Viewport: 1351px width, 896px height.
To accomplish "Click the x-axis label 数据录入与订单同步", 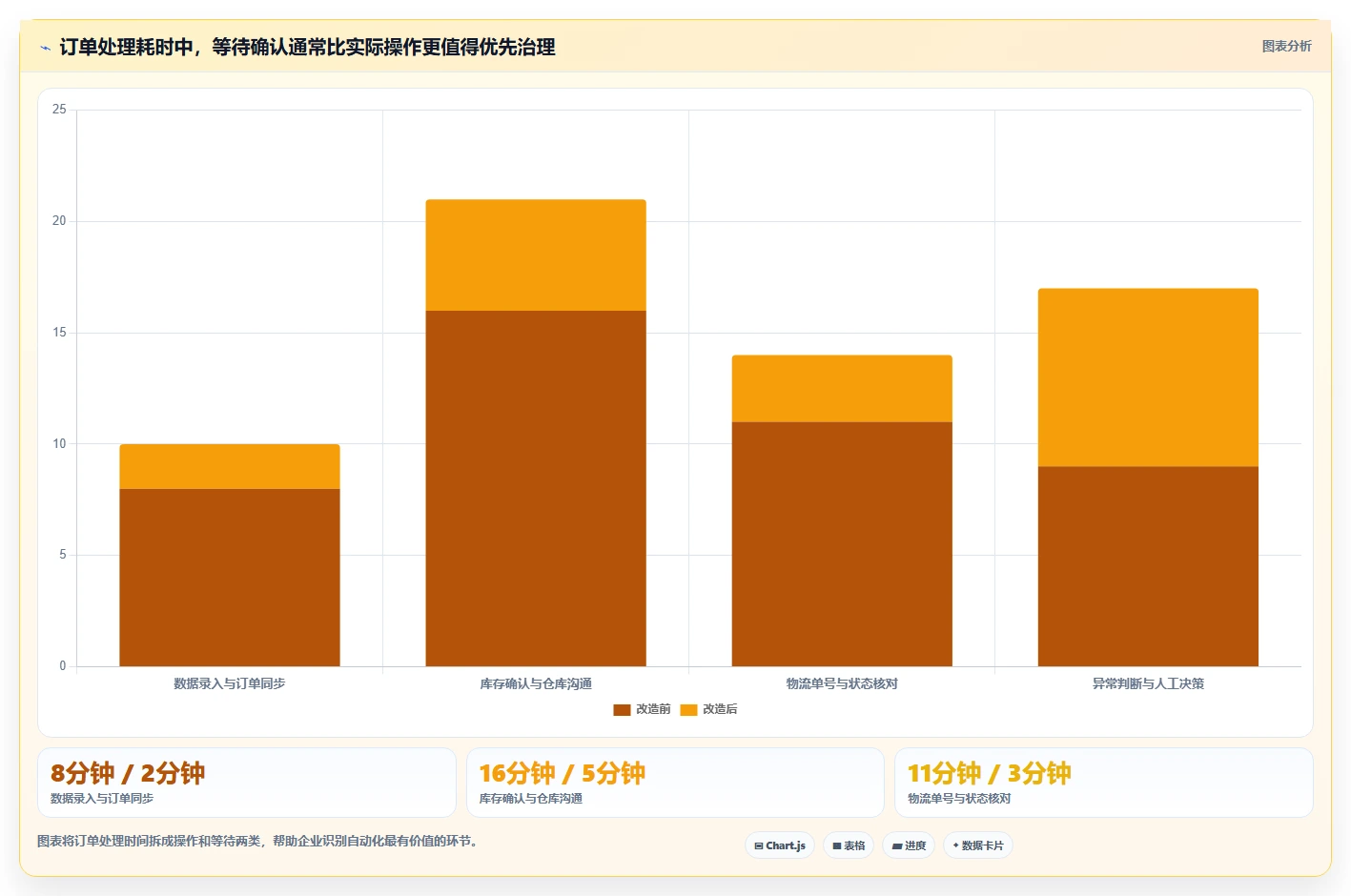I will 230,683.
